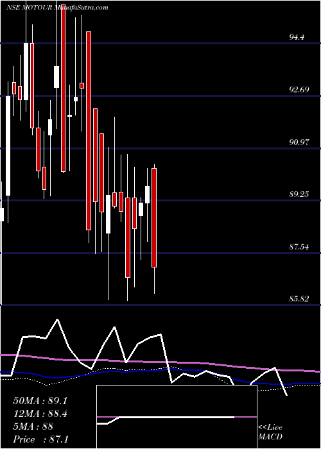Click the 87.54 price axis label
321x449 pixels.
pos(299,246)
